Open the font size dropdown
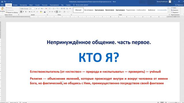Viewport: 184px width, 103px height. [34, 9]
